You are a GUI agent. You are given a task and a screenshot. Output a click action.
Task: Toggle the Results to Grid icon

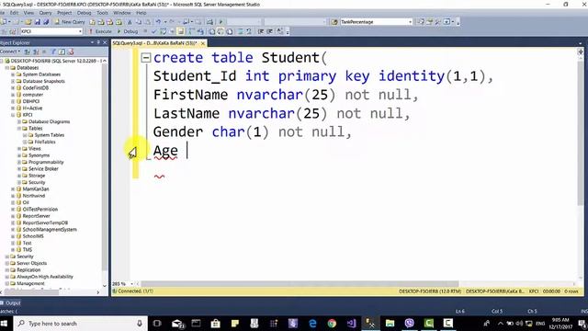(220, 31)
